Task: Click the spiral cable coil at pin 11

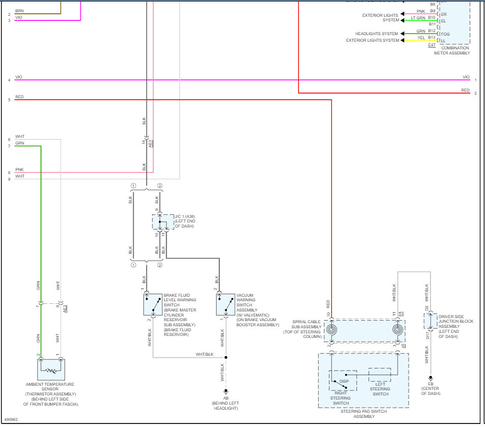Action: [x=398, y=329]
